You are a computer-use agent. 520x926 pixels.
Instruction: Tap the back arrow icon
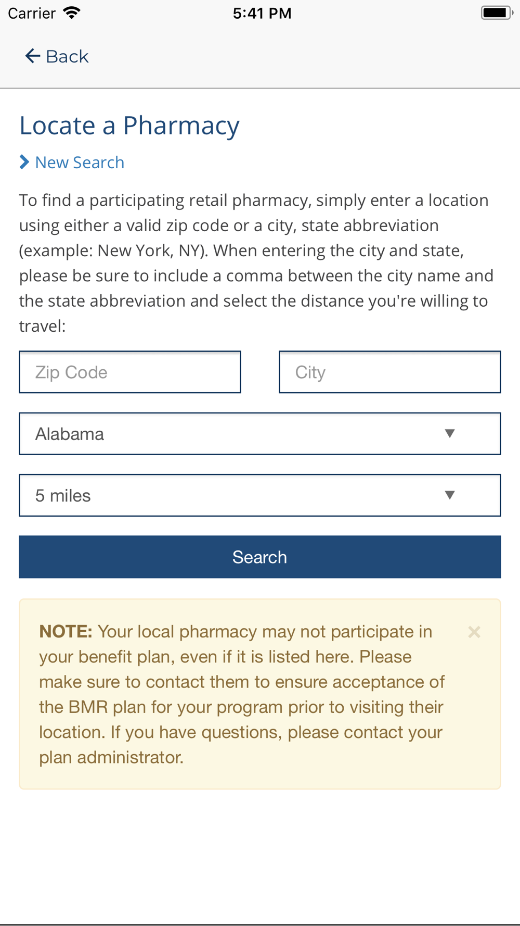point(32,56)
